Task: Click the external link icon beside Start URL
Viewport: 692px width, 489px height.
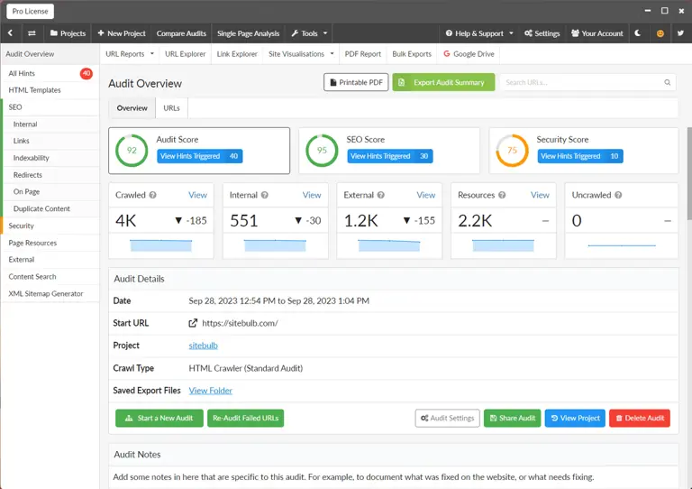Action: pos(193,323)
